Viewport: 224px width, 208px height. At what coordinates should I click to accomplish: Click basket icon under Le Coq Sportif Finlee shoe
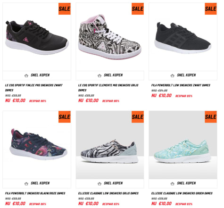tap(26, 75)
